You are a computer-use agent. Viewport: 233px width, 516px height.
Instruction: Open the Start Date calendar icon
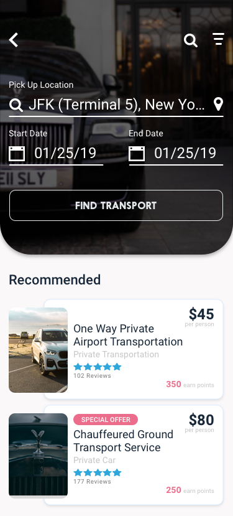pos(17,154)
